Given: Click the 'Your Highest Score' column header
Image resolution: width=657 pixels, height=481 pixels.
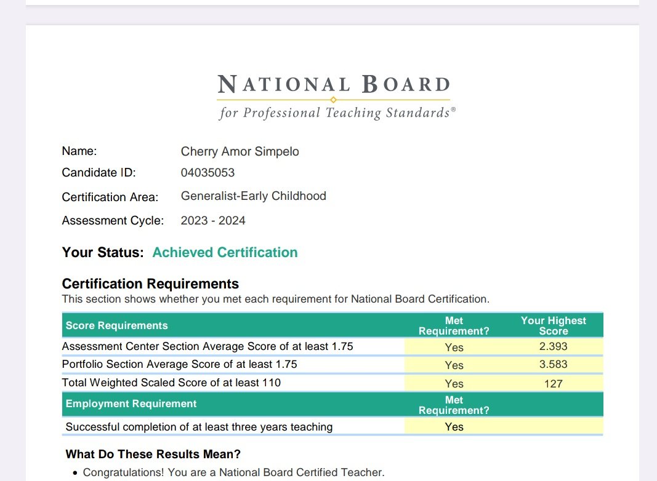Looking at the screenshot, I should tap(553, 326).
